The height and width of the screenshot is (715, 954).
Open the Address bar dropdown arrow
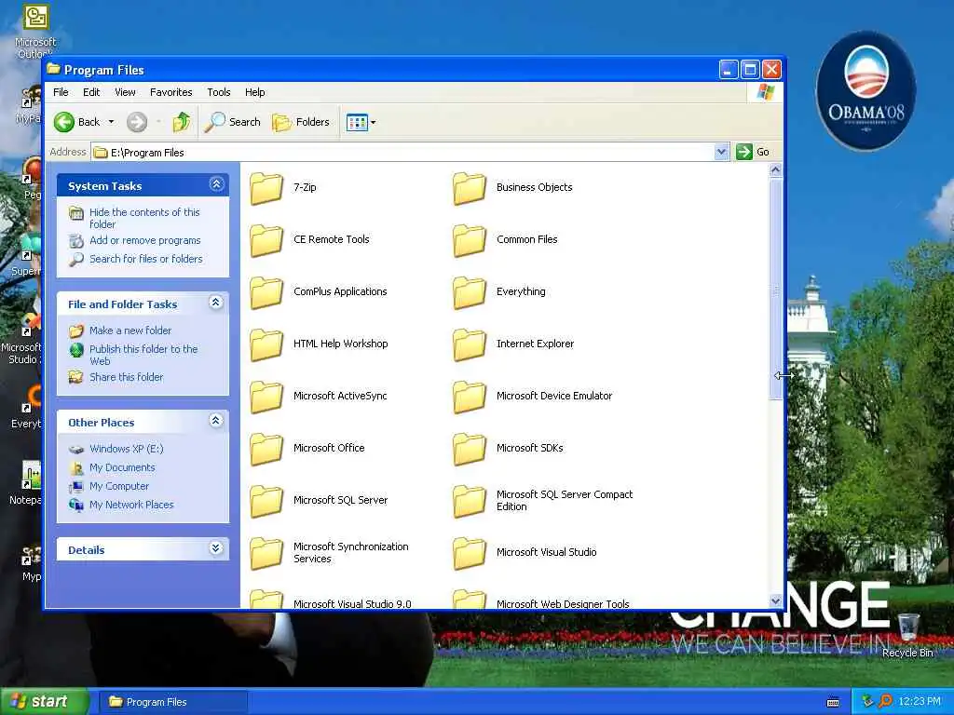(x=721, y=152)
